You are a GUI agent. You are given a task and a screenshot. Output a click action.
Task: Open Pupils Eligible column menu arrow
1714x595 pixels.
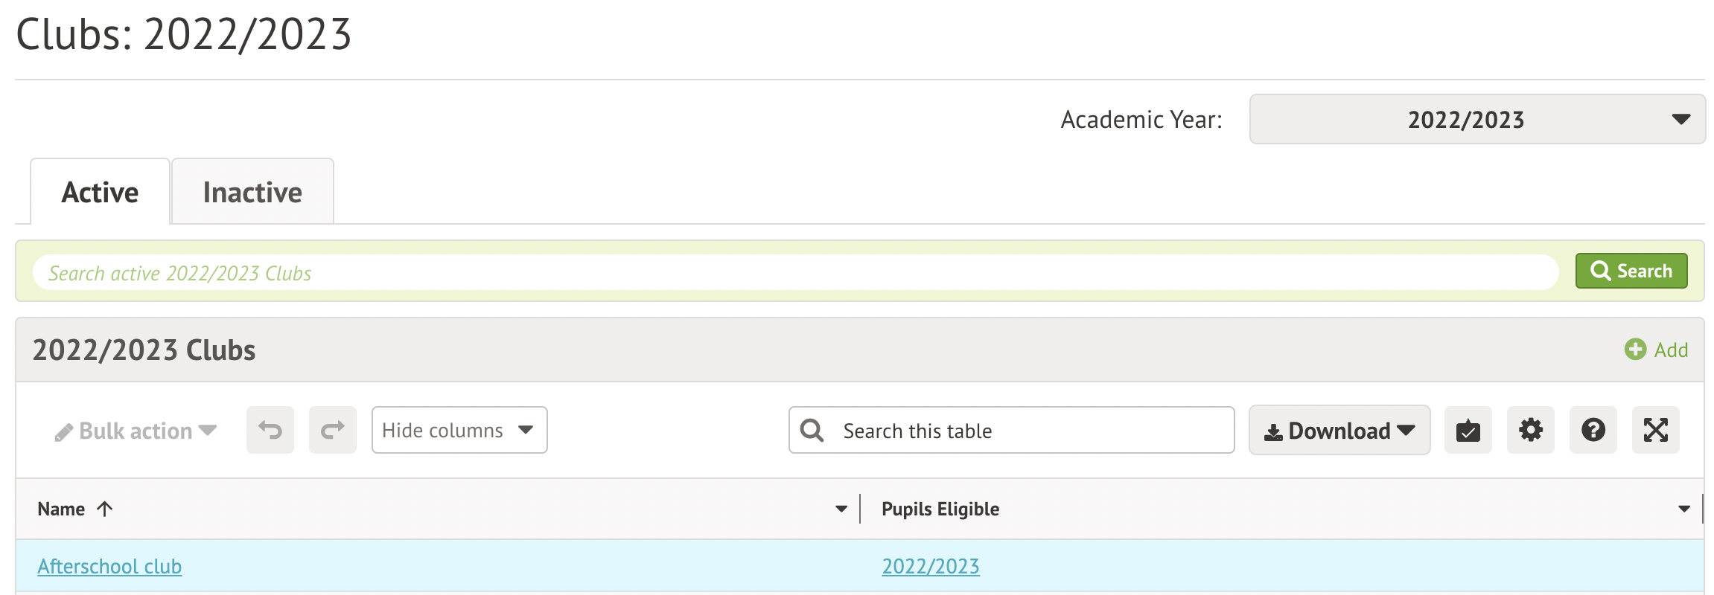pyautogui.click(x=1684, y=509)
